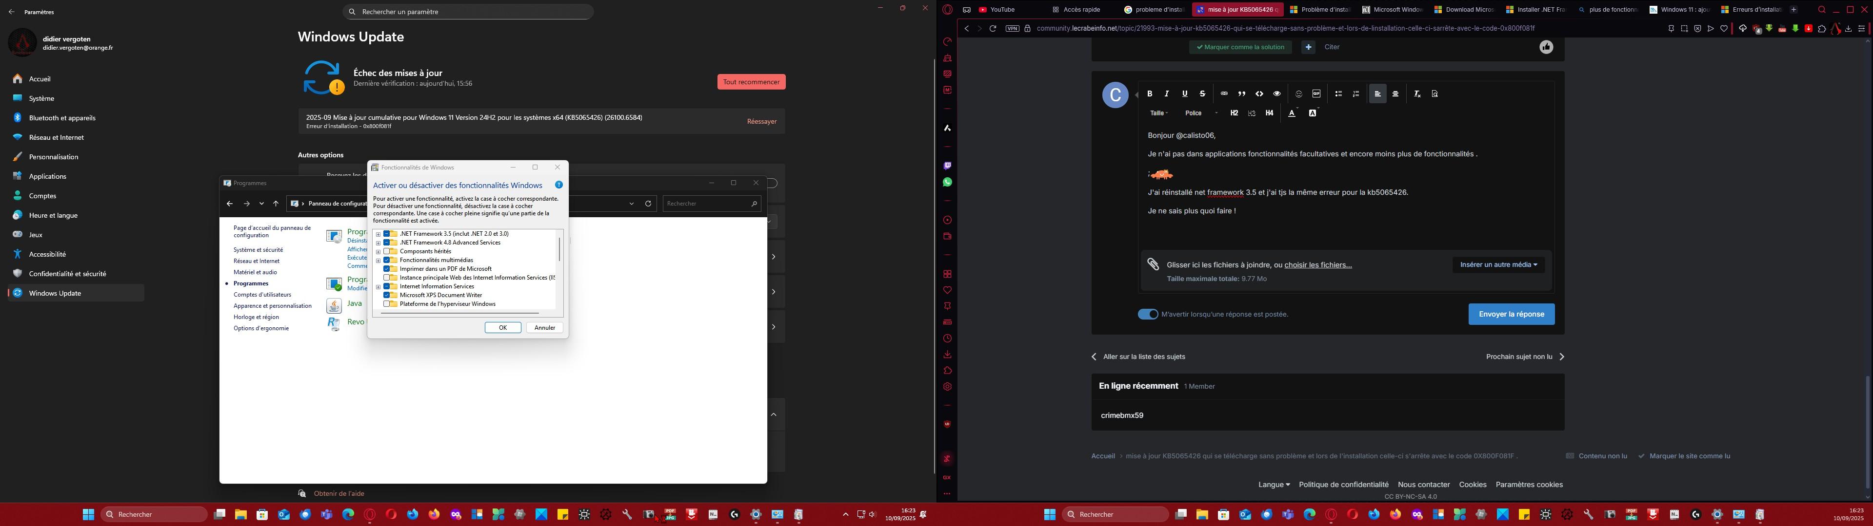
Task: Switch to Microsoft Window browser tab
Action: tap(1393, 9)
